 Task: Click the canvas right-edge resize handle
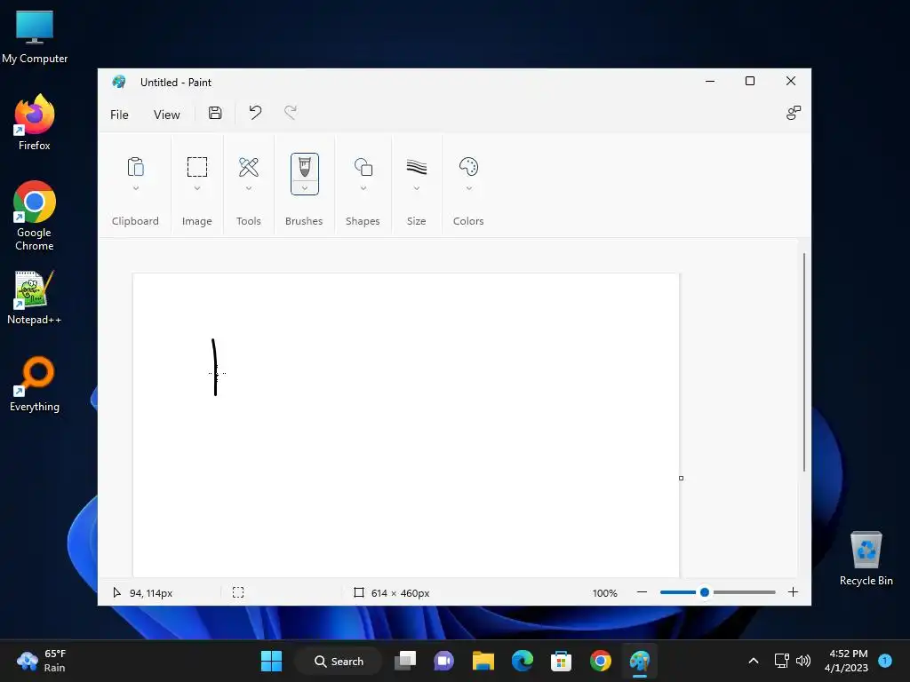681,478
